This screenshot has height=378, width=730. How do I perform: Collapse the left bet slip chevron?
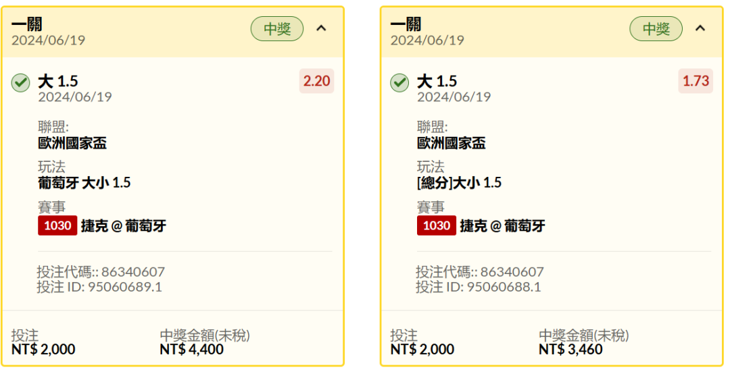tap(321, 28)
